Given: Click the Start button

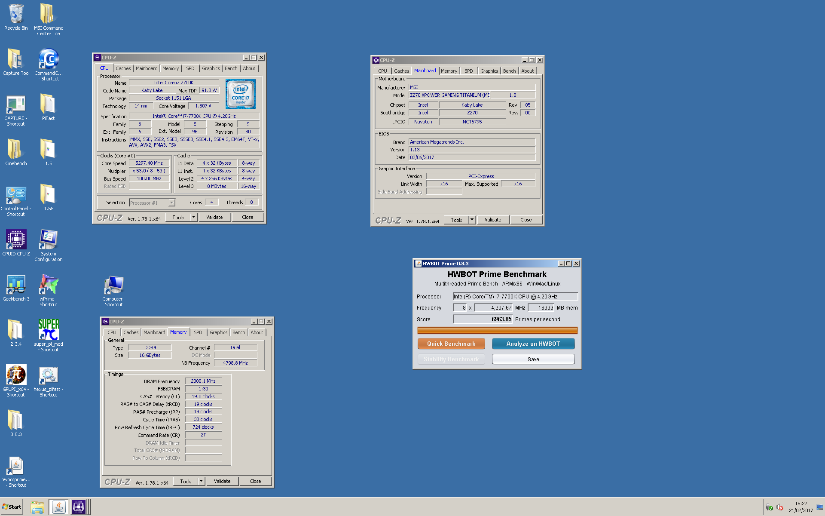Looking at the screenshot, I should (12, 507).
